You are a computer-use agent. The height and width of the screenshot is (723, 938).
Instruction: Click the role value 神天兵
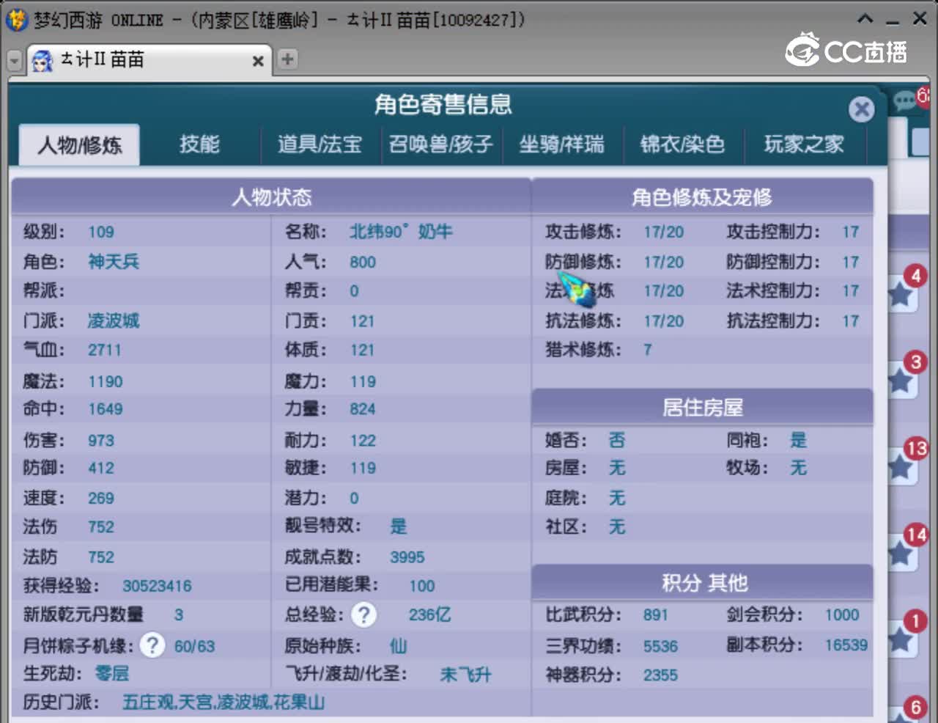tap(114, 262)
